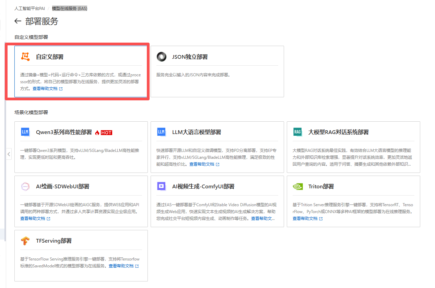Screen dimensions: 435x288
Task: Click the Qwen3系列高性能部署 LLM icon
Action: pos(25,132)
